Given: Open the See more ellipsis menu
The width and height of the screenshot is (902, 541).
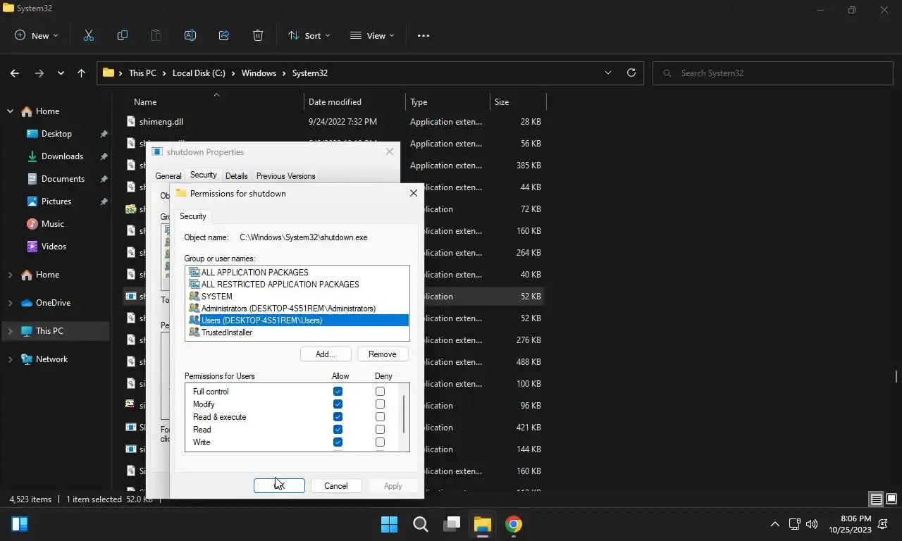Looking at the screenshot, I should click(424, 35).
